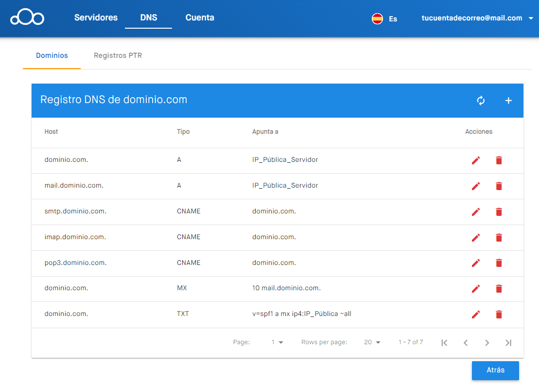The height and width of the screenshot is (386, 539).
Task: Go to next page of records
Action: (x=487, y=343)
